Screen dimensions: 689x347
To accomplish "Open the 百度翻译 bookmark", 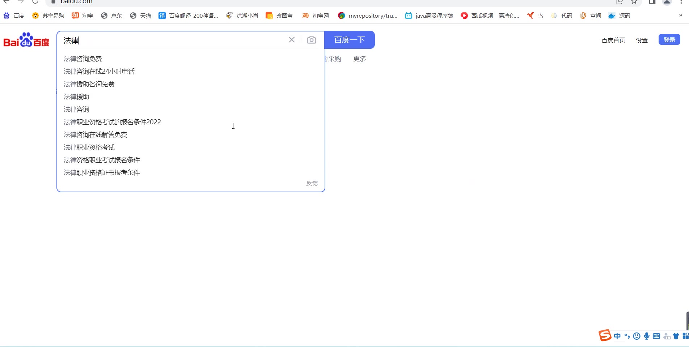I will [188, 16].
